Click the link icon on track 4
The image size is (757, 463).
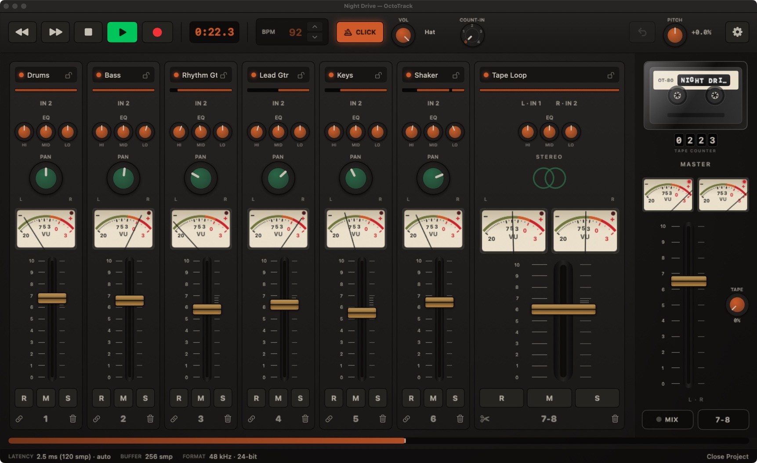pyautogui.click(x=251, y=419)
